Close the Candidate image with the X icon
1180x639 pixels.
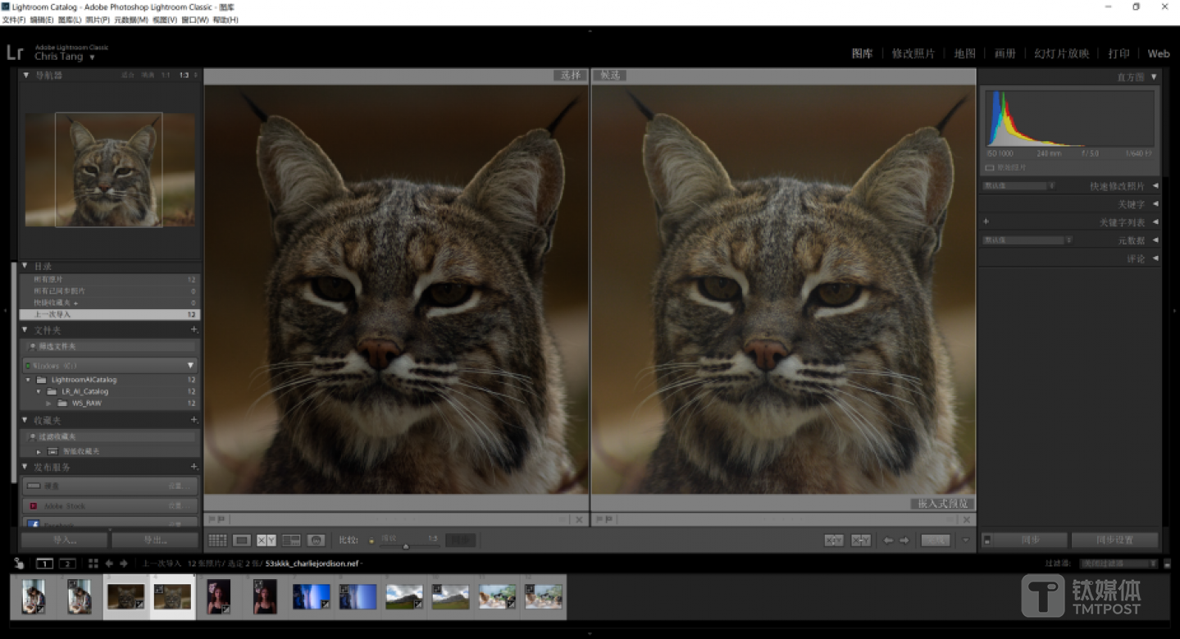(967, 520)
